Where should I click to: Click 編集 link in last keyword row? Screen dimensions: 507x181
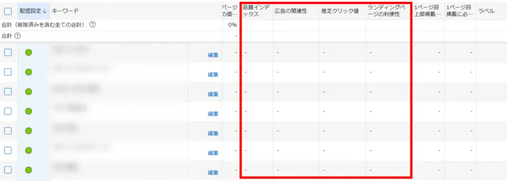tap(213, 172)
